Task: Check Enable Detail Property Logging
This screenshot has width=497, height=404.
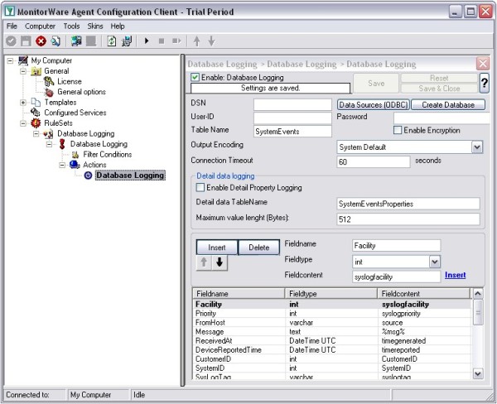Action: 200,187
